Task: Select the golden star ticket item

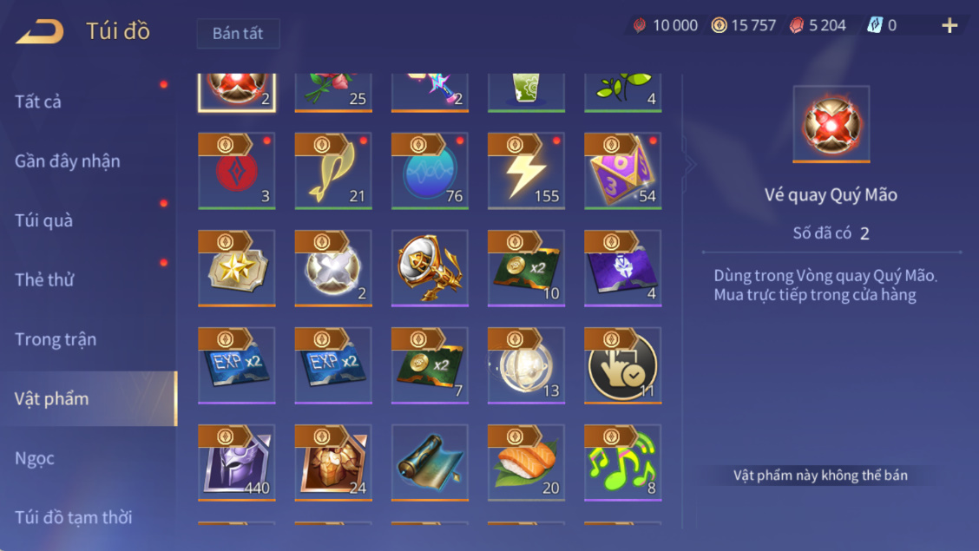Action: (x=237, y=268)
